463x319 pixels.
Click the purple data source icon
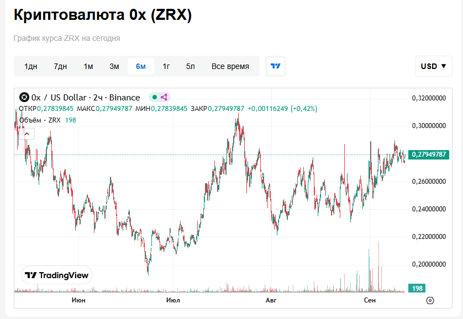pos(164,97)
